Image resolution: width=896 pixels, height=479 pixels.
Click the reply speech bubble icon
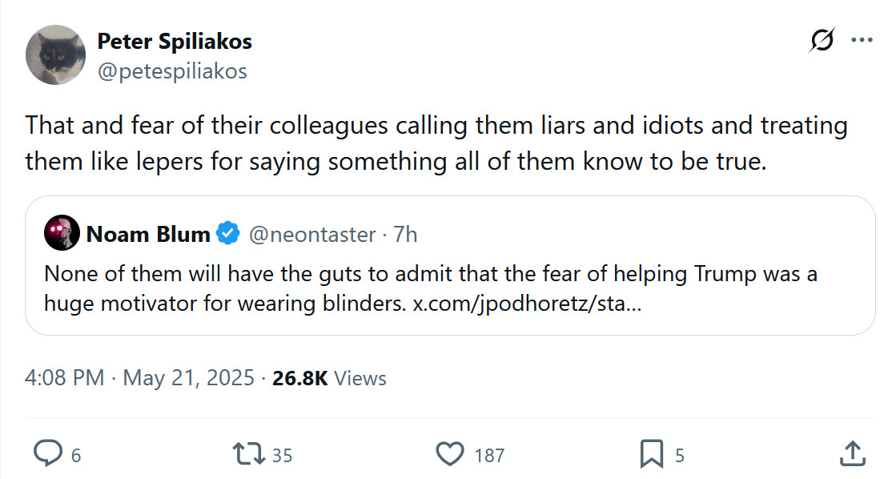pos(49,454)
